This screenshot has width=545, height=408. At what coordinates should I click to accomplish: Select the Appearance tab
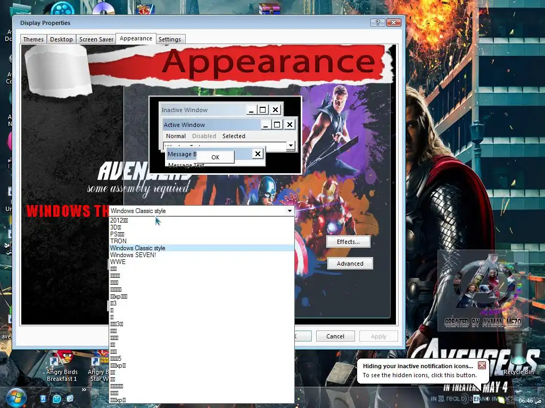[x=136, y=38]
